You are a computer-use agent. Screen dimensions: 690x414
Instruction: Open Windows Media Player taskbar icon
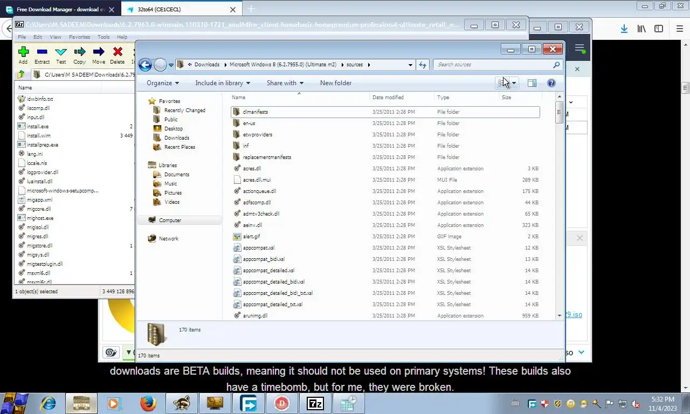click(114, 403)
